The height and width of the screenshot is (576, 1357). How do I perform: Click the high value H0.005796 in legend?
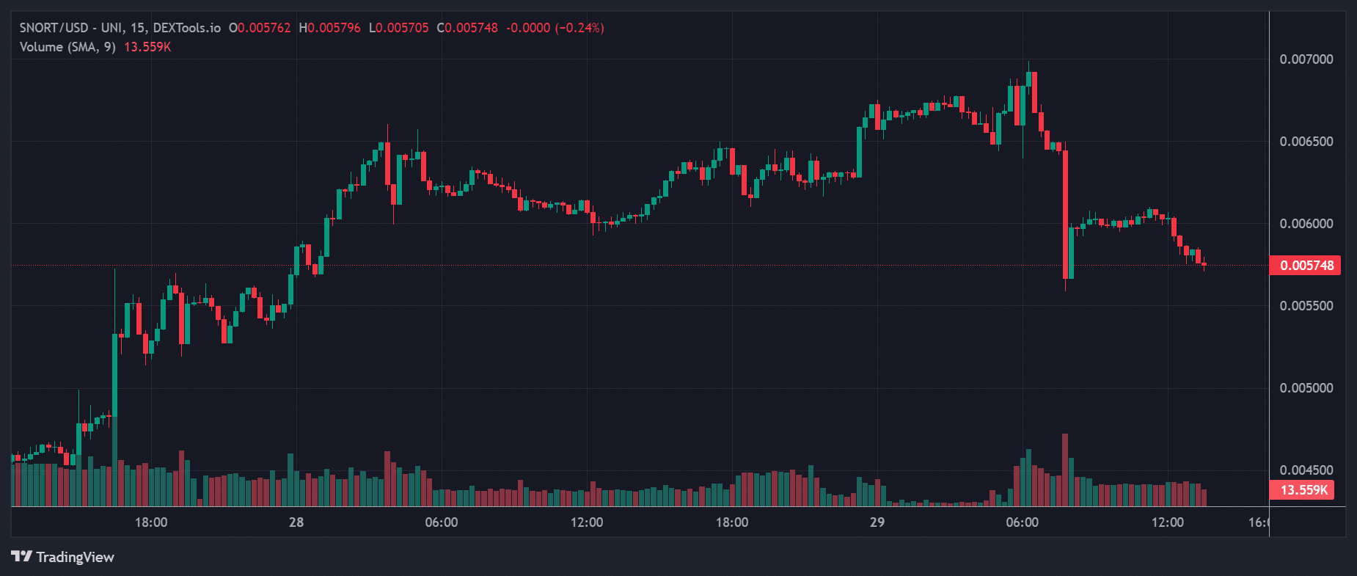pyautogui.click(x=329, y=28)
